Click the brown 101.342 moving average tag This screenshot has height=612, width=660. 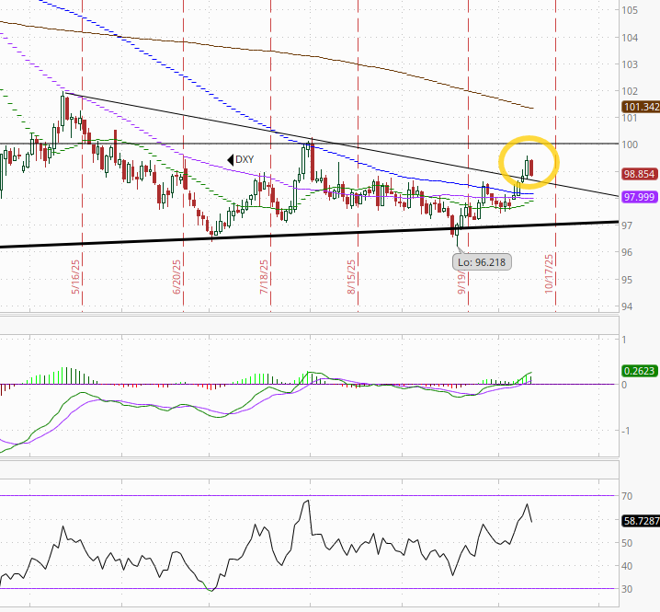coord(641,107)
